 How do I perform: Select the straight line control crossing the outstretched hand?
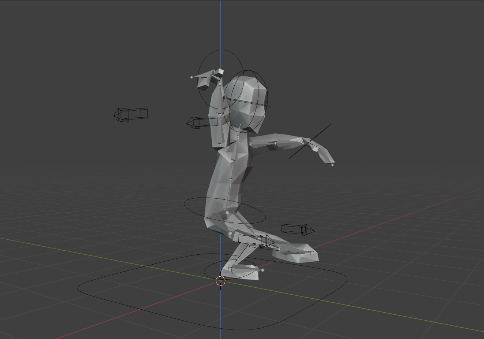[310, 141]
